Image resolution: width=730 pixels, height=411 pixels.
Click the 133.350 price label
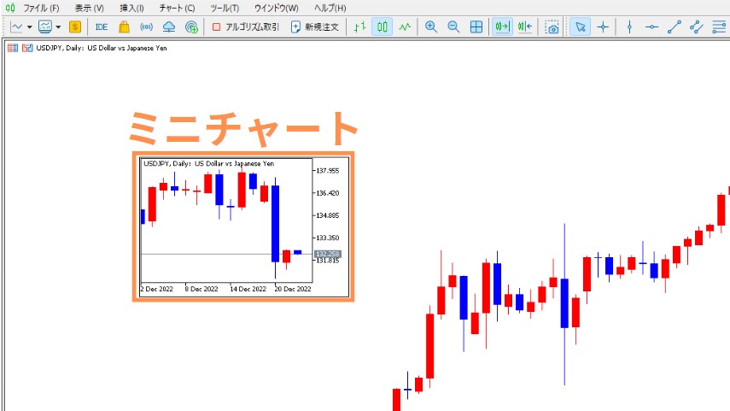[328, 238]
